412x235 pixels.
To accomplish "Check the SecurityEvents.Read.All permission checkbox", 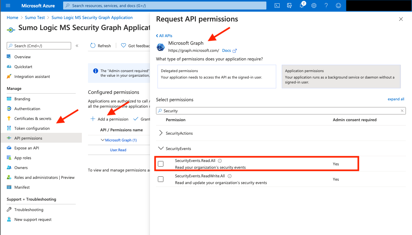I will point(161,164).
